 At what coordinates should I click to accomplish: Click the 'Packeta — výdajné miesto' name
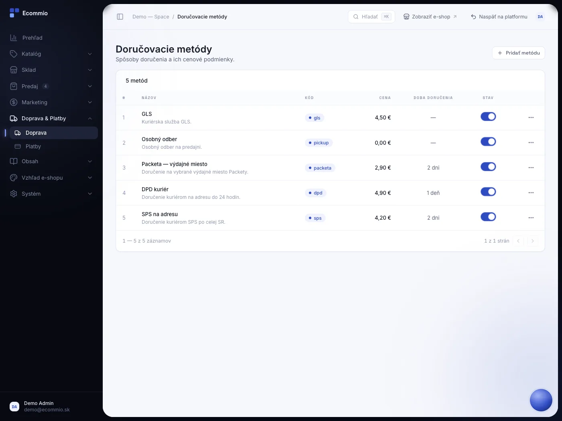tap(175, 164)
